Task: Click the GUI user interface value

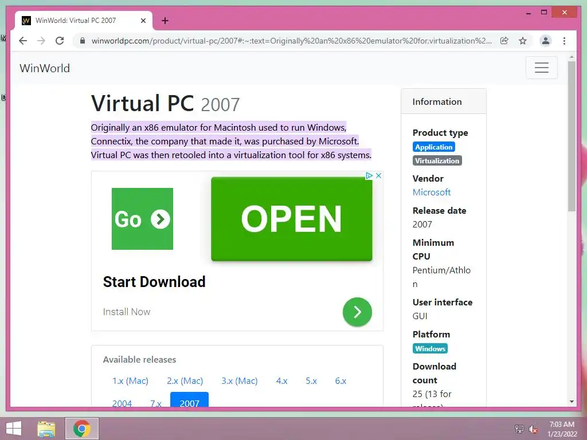Action: (420, 316)
